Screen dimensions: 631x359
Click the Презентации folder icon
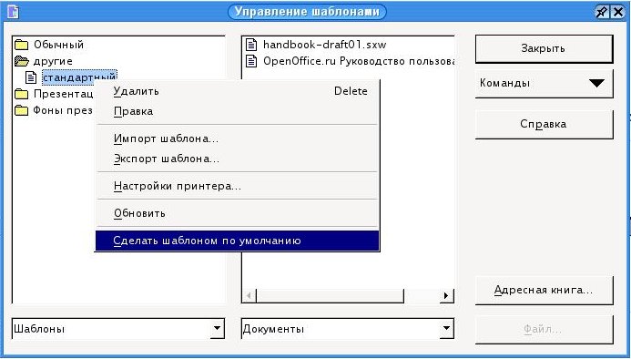coord(21,94)
